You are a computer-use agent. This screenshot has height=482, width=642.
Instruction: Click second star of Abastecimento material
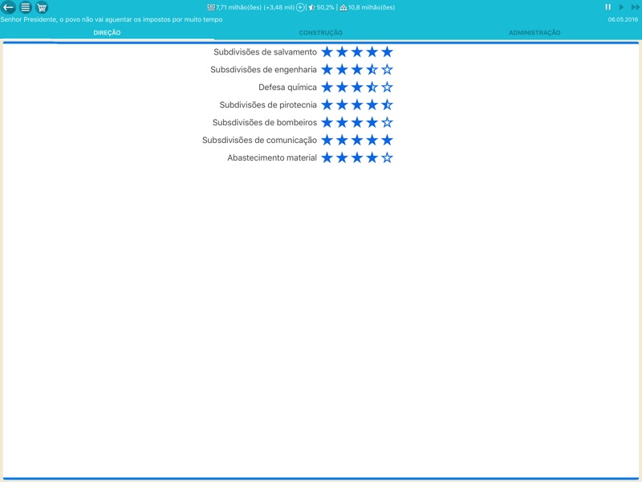342,157
